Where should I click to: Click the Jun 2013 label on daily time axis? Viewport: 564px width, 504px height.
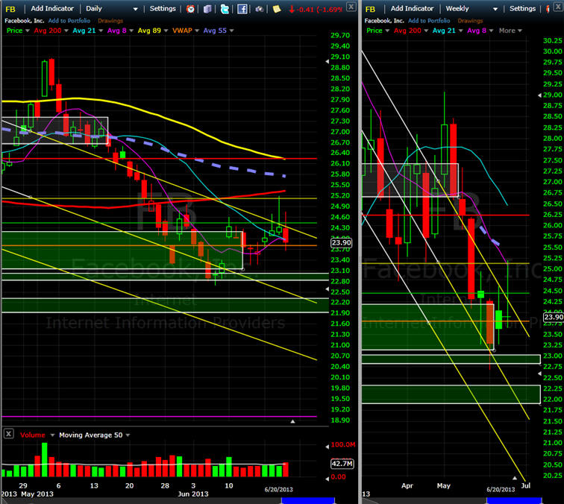tap(193, 494)
